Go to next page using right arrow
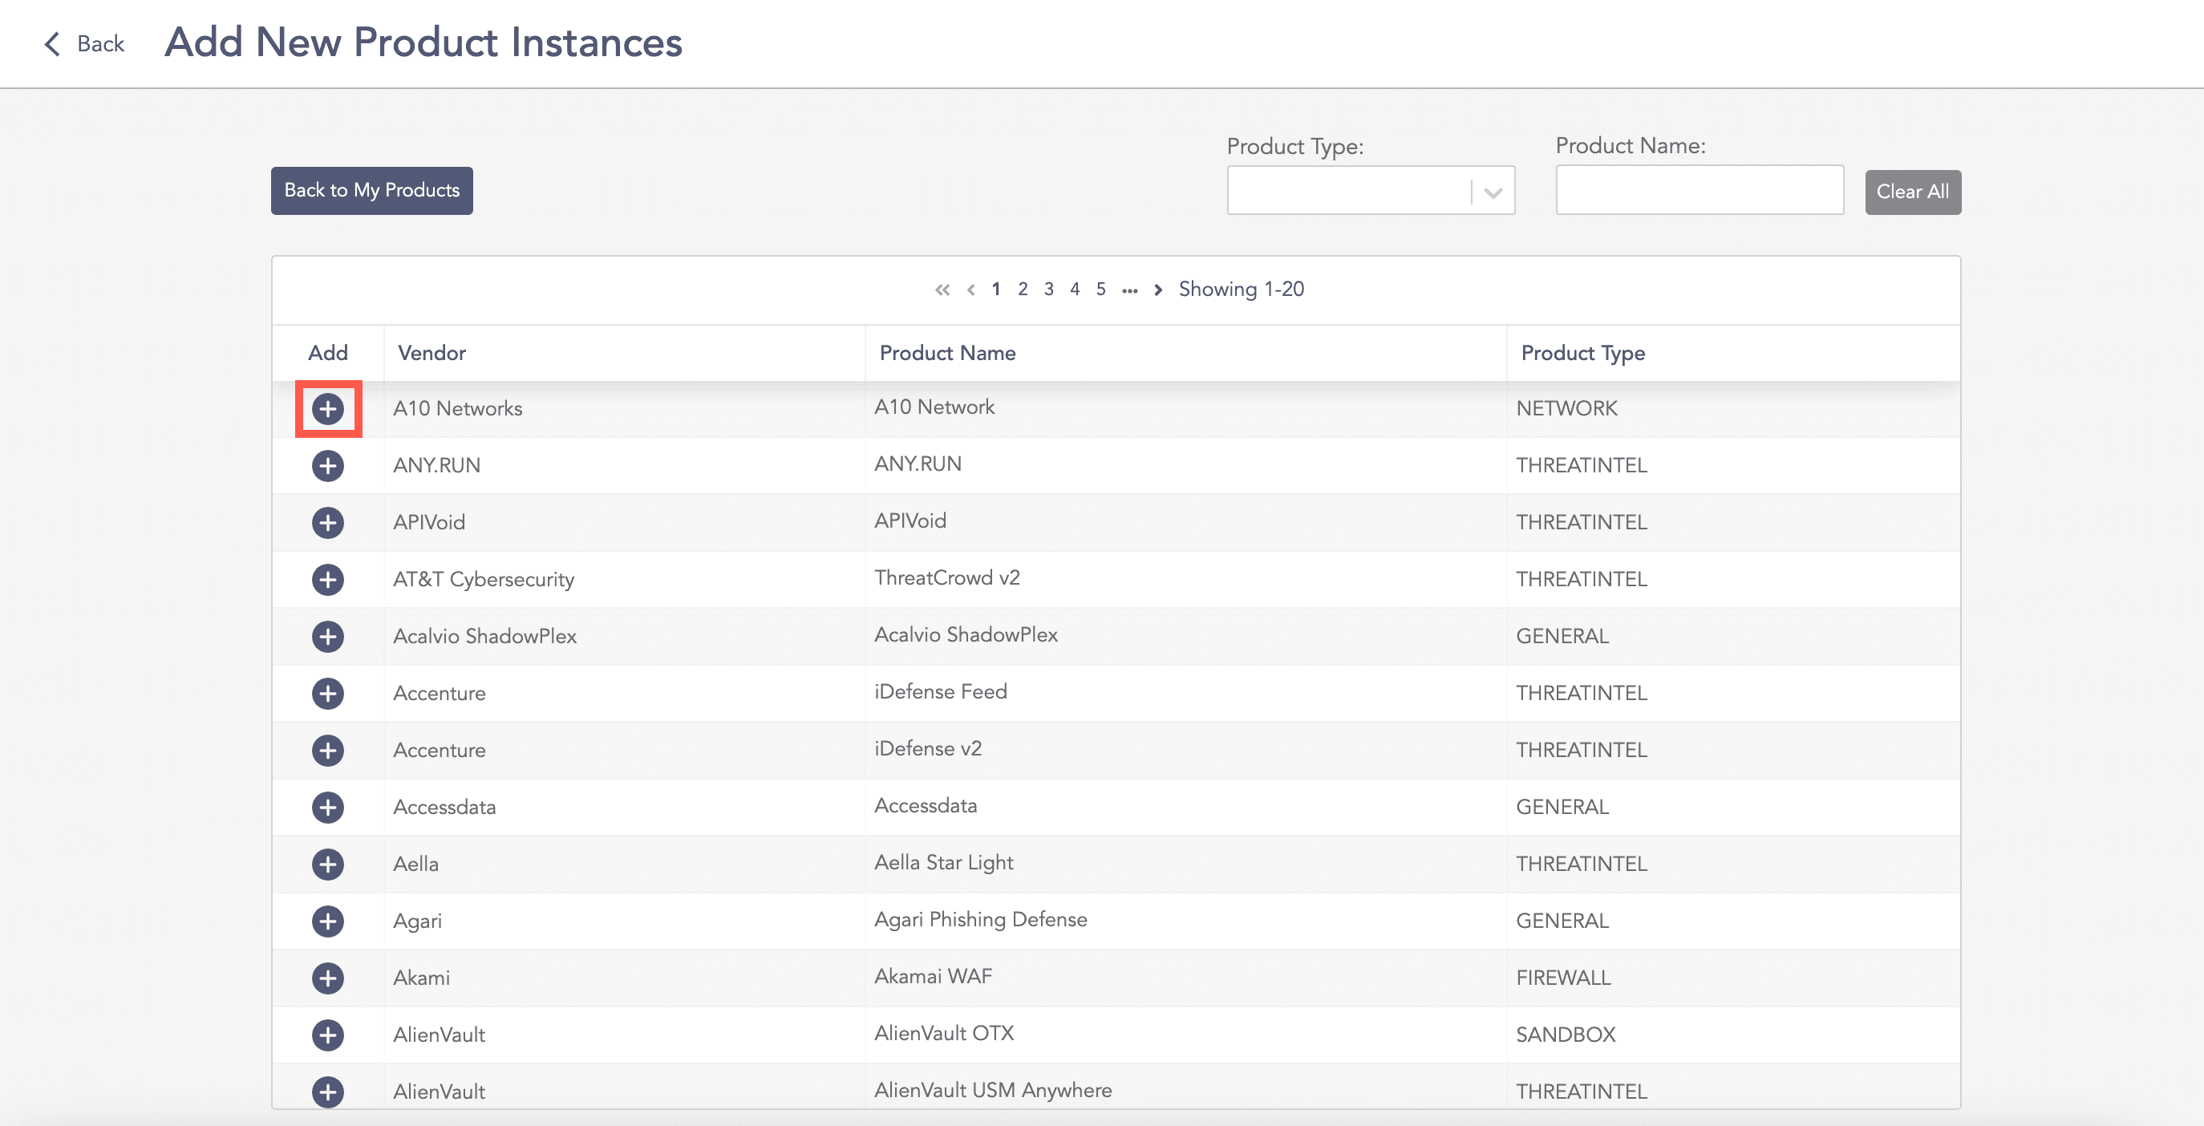2204x1126 pixels. pyautogui.click(x=1157, y=290)
